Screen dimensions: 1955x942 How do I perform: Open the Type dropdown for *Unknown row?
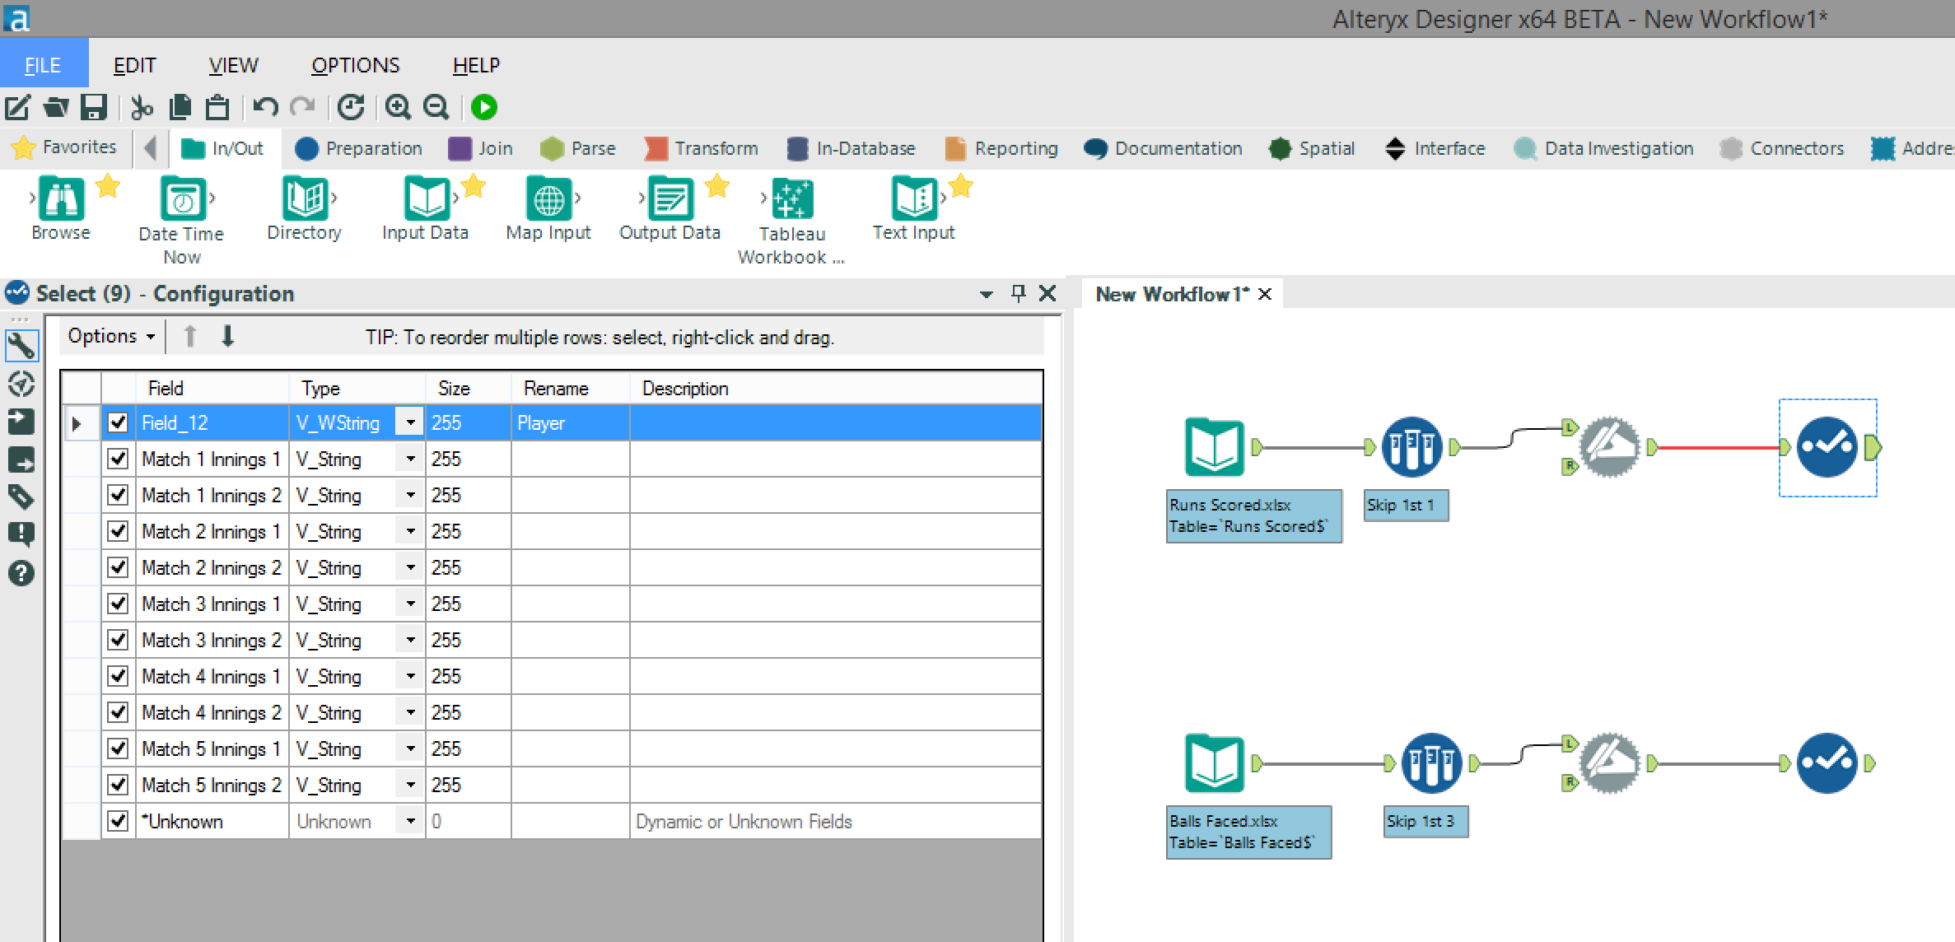tap(410, 821)
